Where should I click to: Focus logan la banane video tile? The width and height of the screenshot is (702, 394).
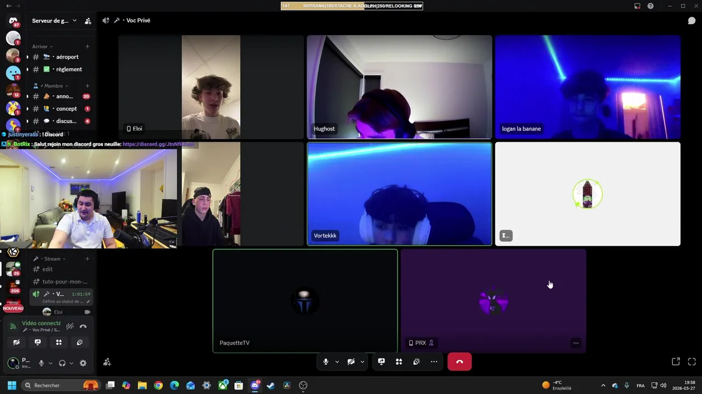pos(587,87)
